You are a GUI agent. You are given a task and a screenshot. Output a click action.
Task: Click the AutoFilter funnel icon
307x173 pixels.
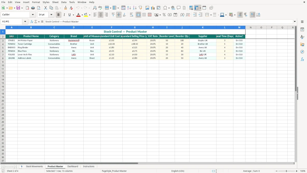(140, 8)
